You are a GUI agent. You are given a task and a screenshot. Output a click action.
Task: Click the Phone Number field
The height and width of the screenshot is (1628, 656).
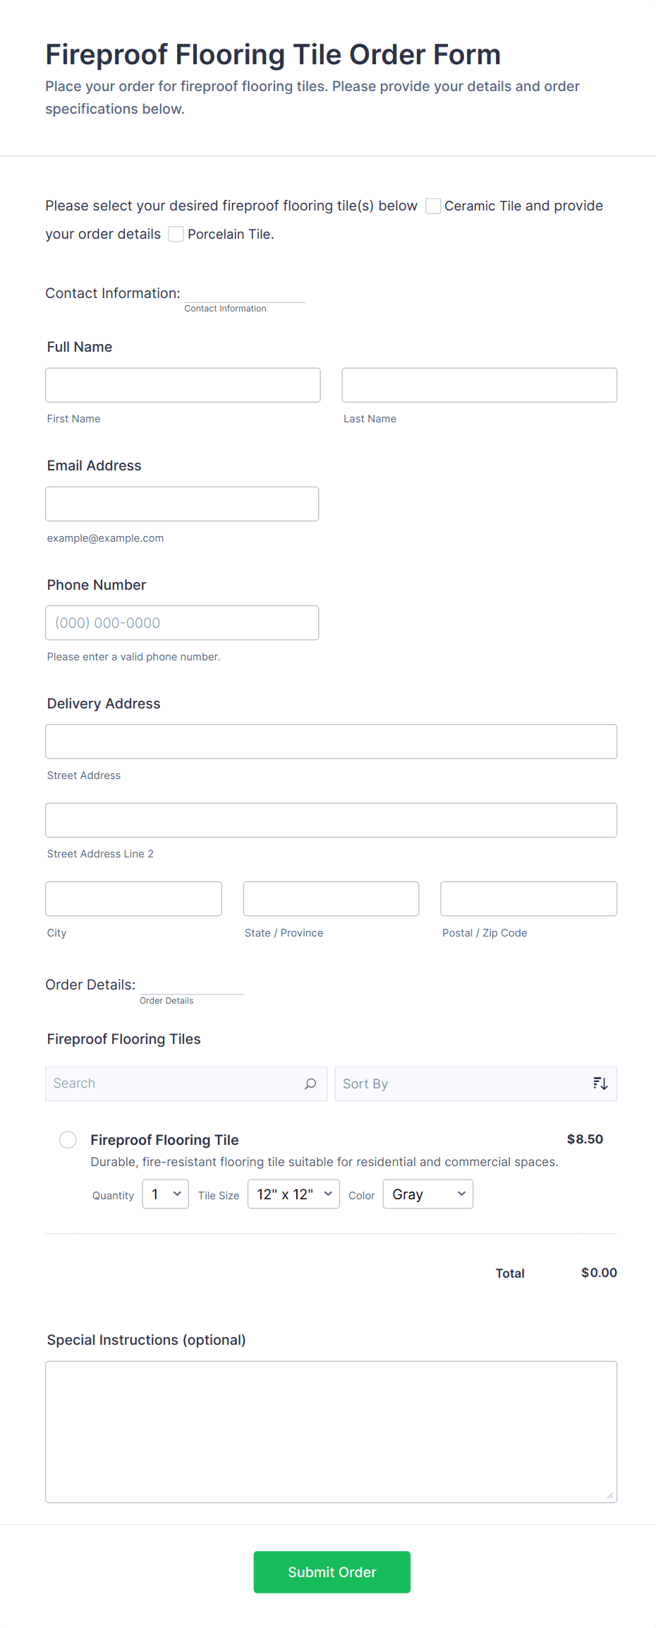point(182,623)
